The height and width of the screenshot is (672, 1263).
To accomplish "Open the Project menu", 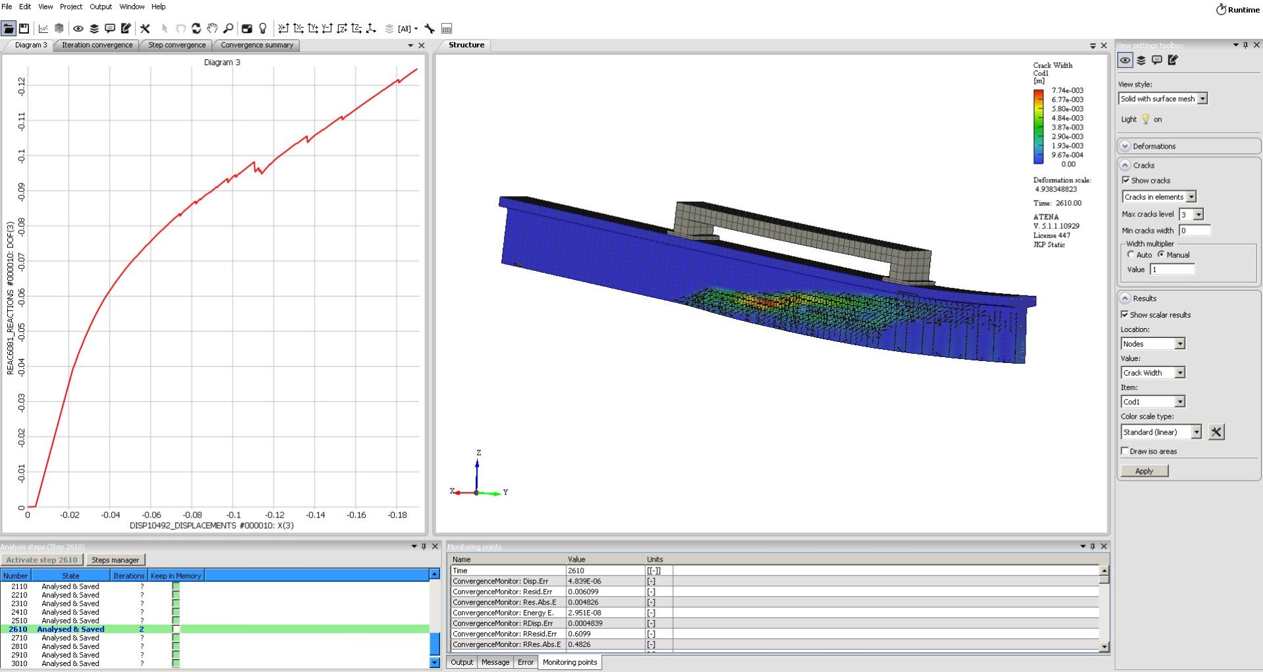I will pos(71,7).
